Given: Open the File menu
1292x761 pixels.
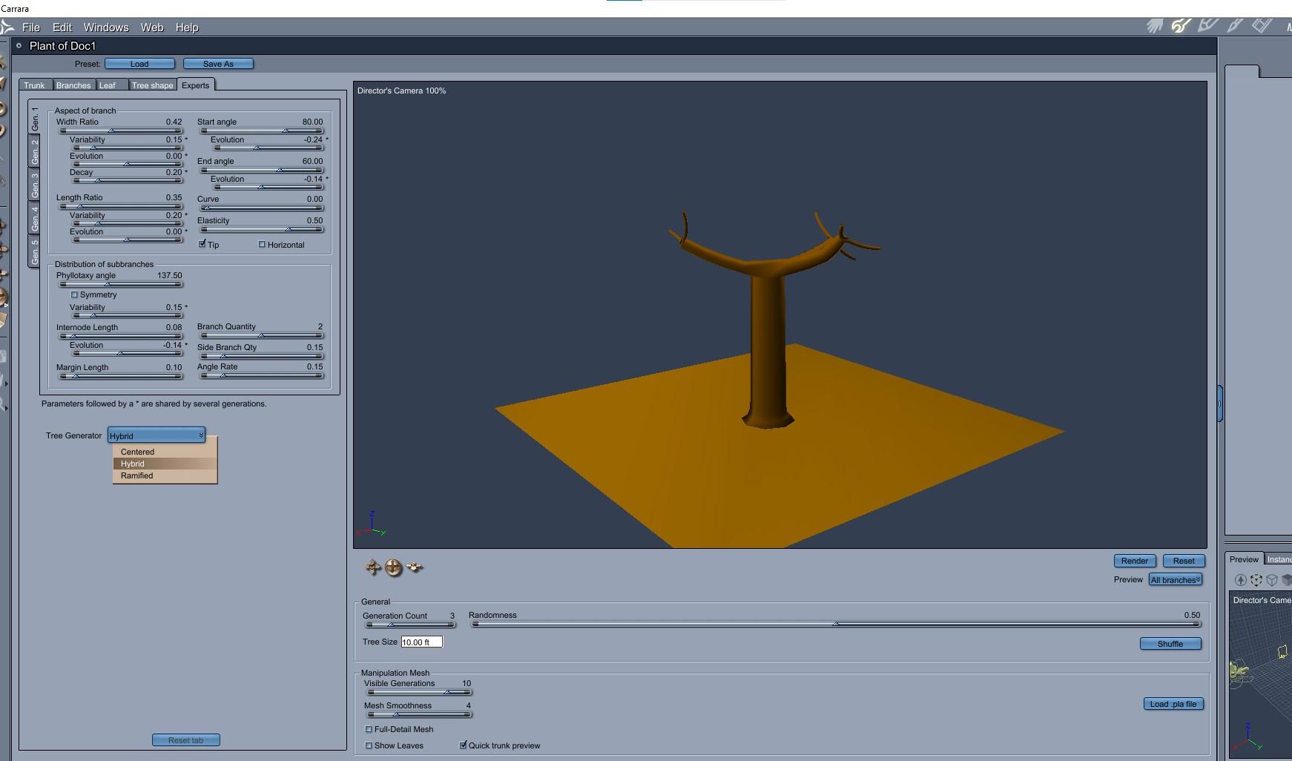Looking at the screenshot, I should tap(31, 27).
